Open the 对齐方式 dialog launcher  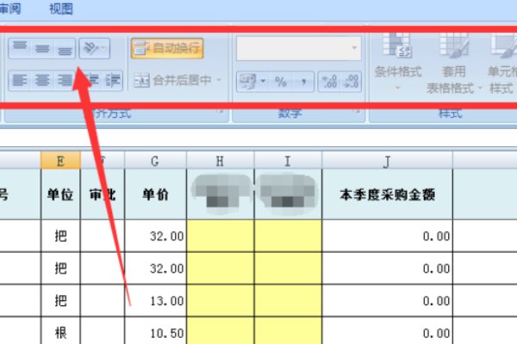pos(220,112)
